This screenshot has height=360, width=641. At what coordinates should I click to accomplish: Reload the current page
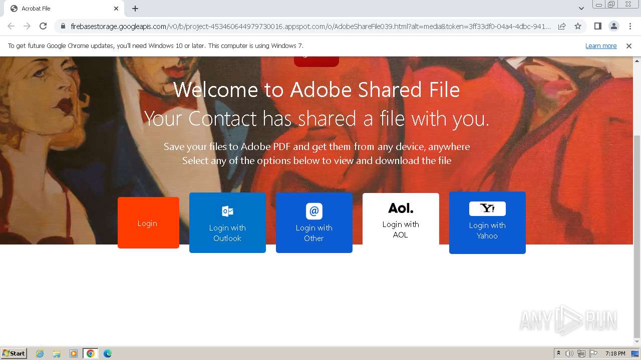(x=43, y=26)
